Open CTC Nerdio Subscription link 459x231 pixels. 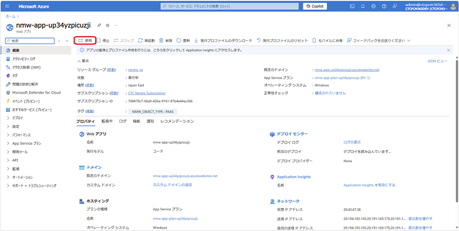coord(147,93)
